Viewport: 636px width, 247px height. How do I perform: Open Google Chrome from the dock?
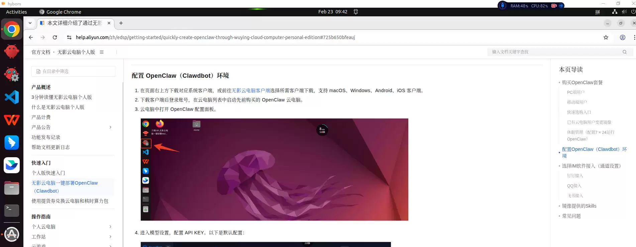[12, 29]
